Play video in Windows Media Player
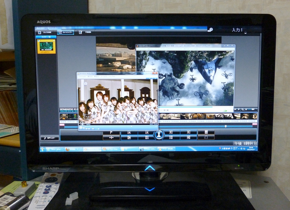Image resolution: width=290 pixels, height=210 pixels. 81,128
